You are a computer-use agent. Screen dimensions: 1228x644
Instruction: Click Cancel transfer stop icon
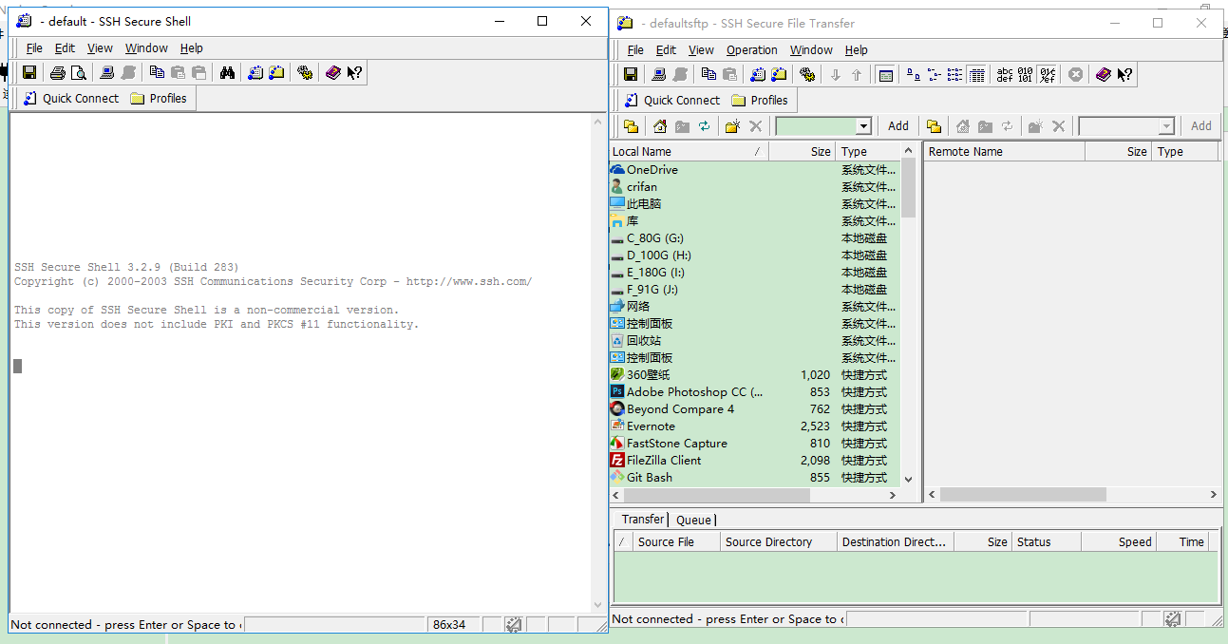(1075, 74)
